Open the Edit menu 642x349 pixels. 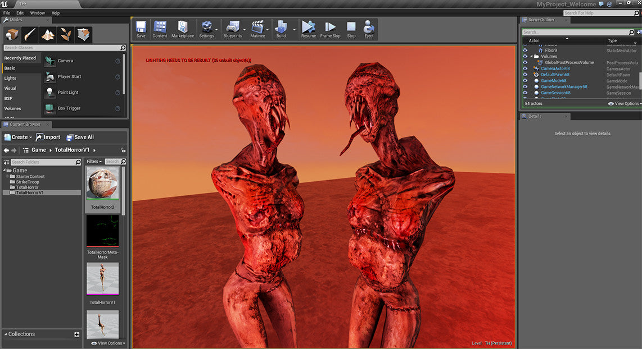[x=20, y=13]
